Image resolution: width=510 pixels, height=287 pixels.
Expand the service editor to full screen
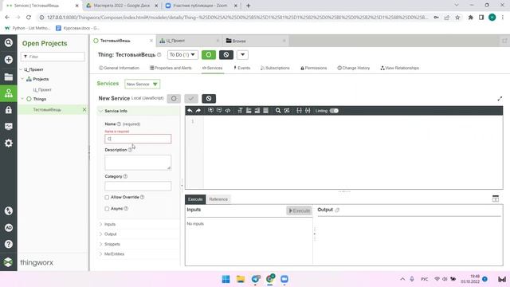point(500,99)
